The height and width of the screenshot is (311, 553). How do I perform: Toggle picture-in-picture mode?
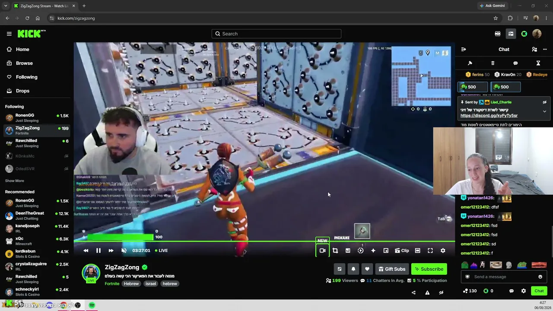point(386,251)
